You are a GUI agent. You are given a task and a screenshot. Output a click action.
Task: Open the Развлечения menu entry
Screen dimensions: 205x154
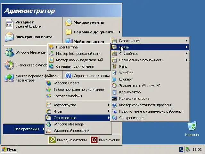150,41
